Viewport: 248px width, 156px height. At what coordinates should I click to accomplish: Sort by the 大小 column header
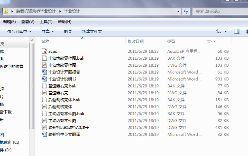pos(211,42)
